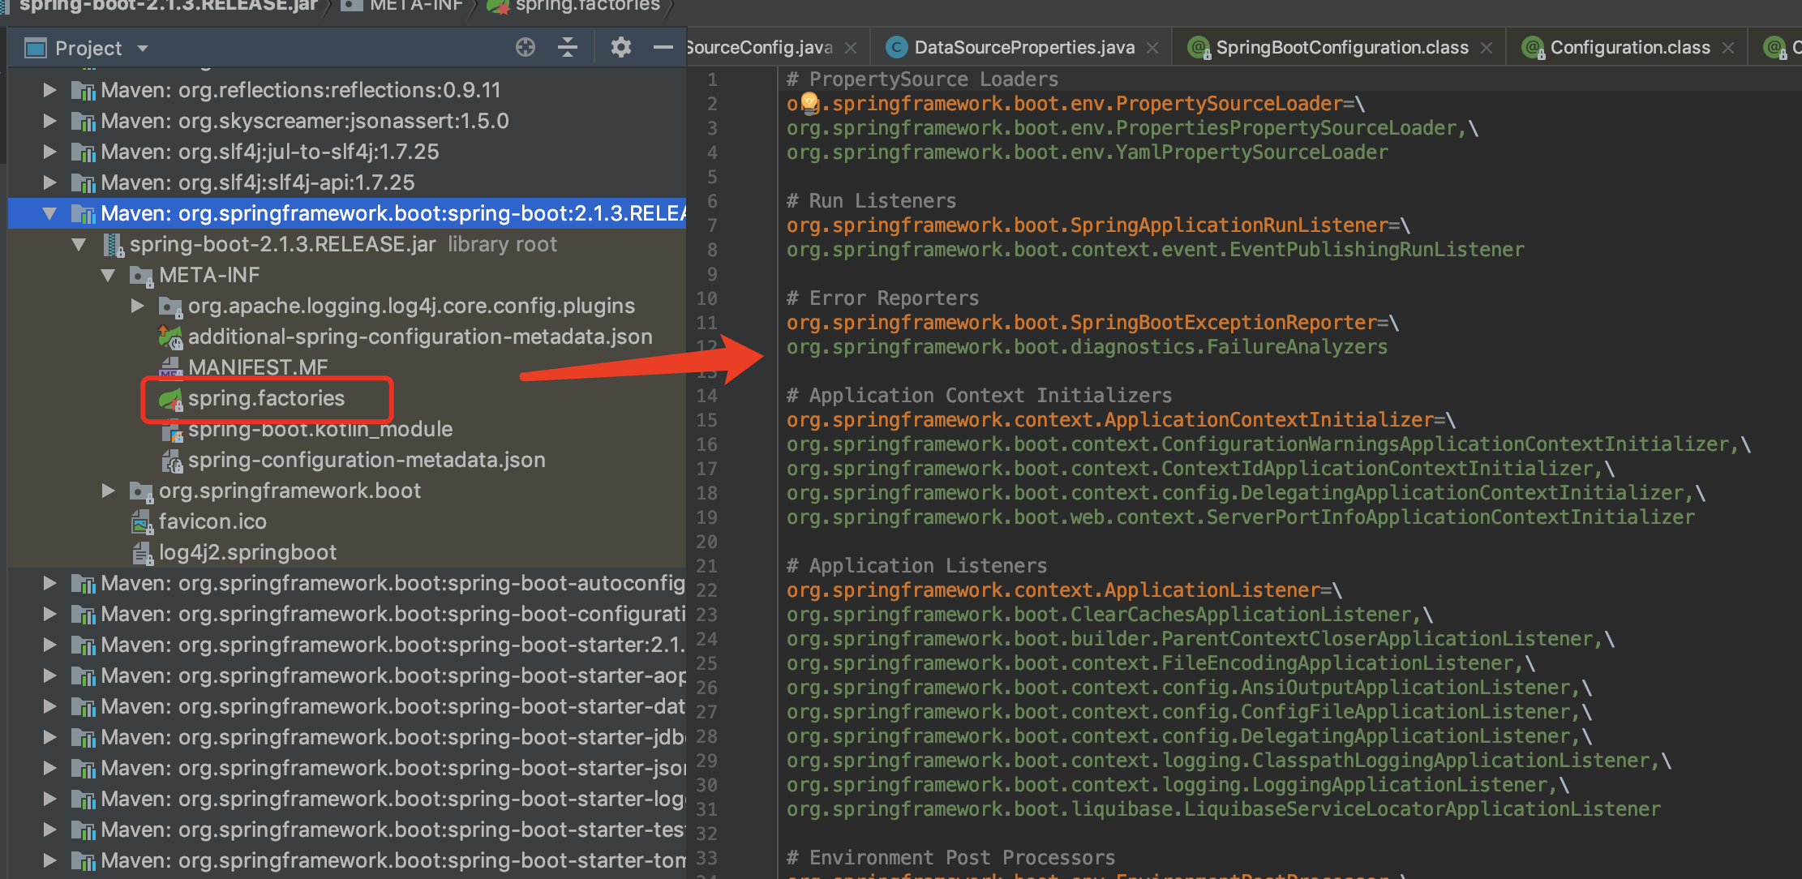Click the intention lightbulb icon on line 2
Viewport: 1802px width, 879px height.
point(809,102)
